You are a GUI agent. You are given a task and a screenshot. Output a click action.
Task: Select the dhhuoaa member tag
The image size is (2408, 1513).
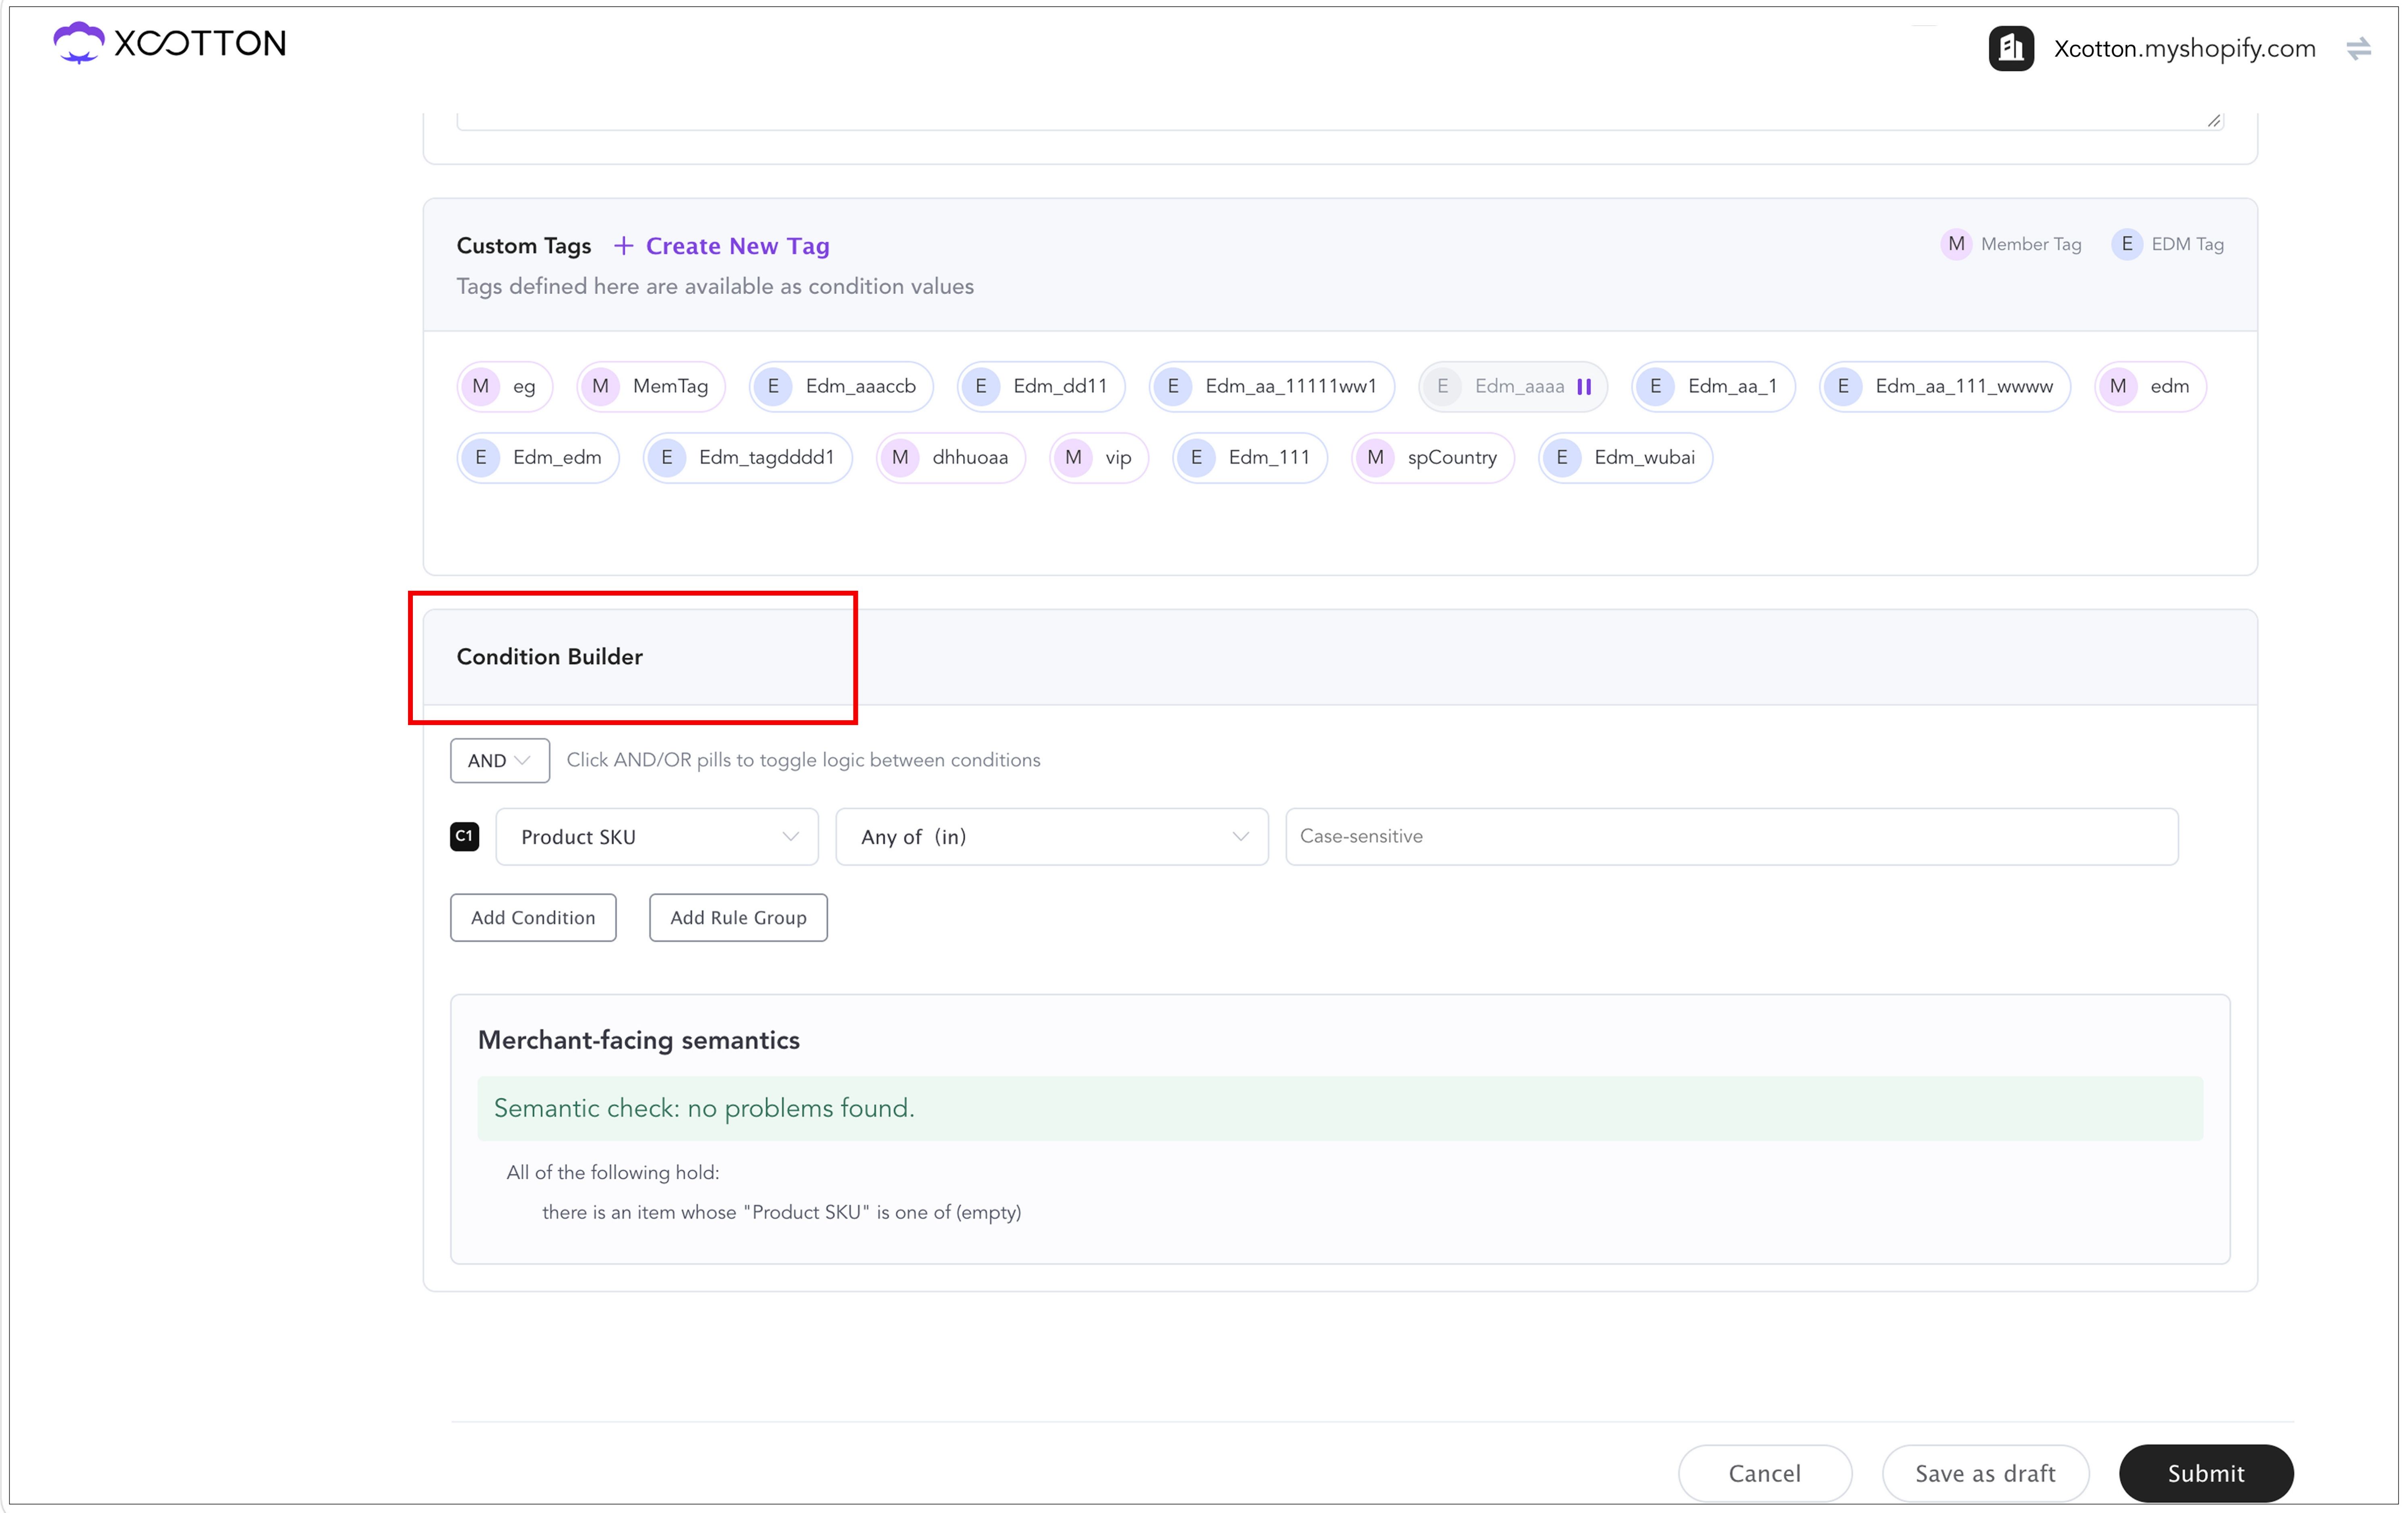(x=951, y=458)
